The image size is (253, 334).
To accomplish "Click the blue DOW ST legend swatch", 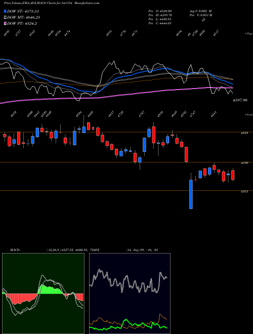I will pos(5,11).
